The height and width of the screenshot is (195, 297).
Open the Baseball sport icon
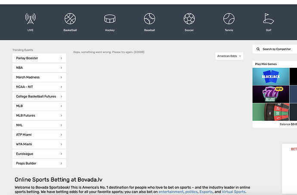(x=149, y=19)
